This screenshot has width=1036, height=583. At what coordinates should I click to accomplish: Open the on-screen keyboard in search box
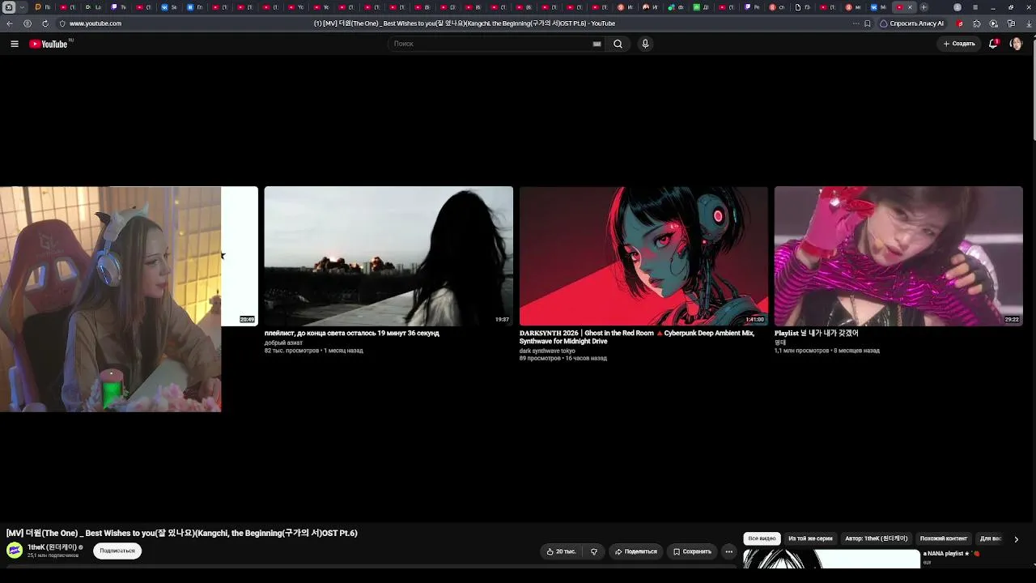tap(597, 44)
